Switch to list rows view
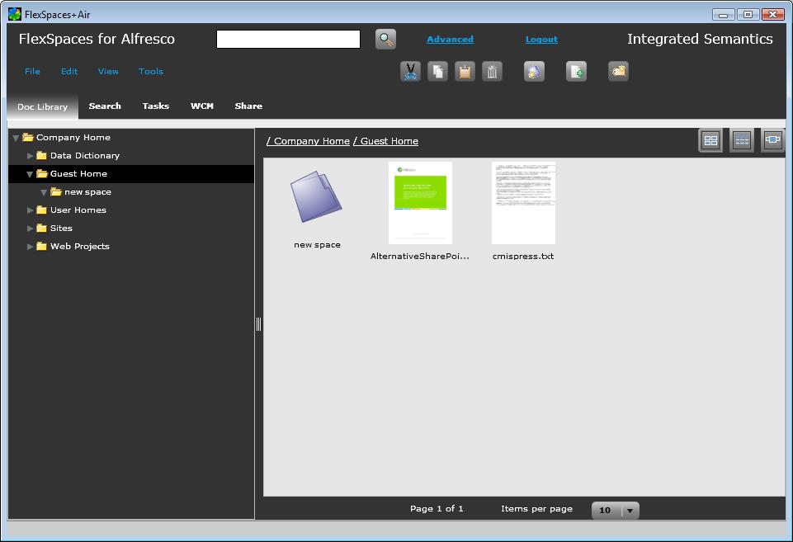The height and width of the screenshot is (542, 793). coord(741,140)
